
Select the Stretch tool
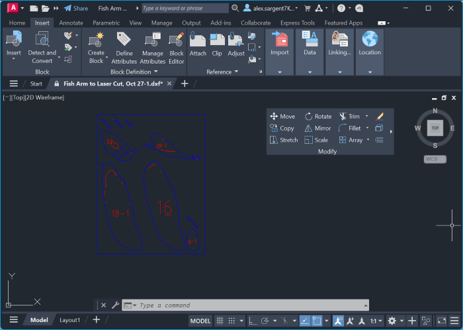284,140
